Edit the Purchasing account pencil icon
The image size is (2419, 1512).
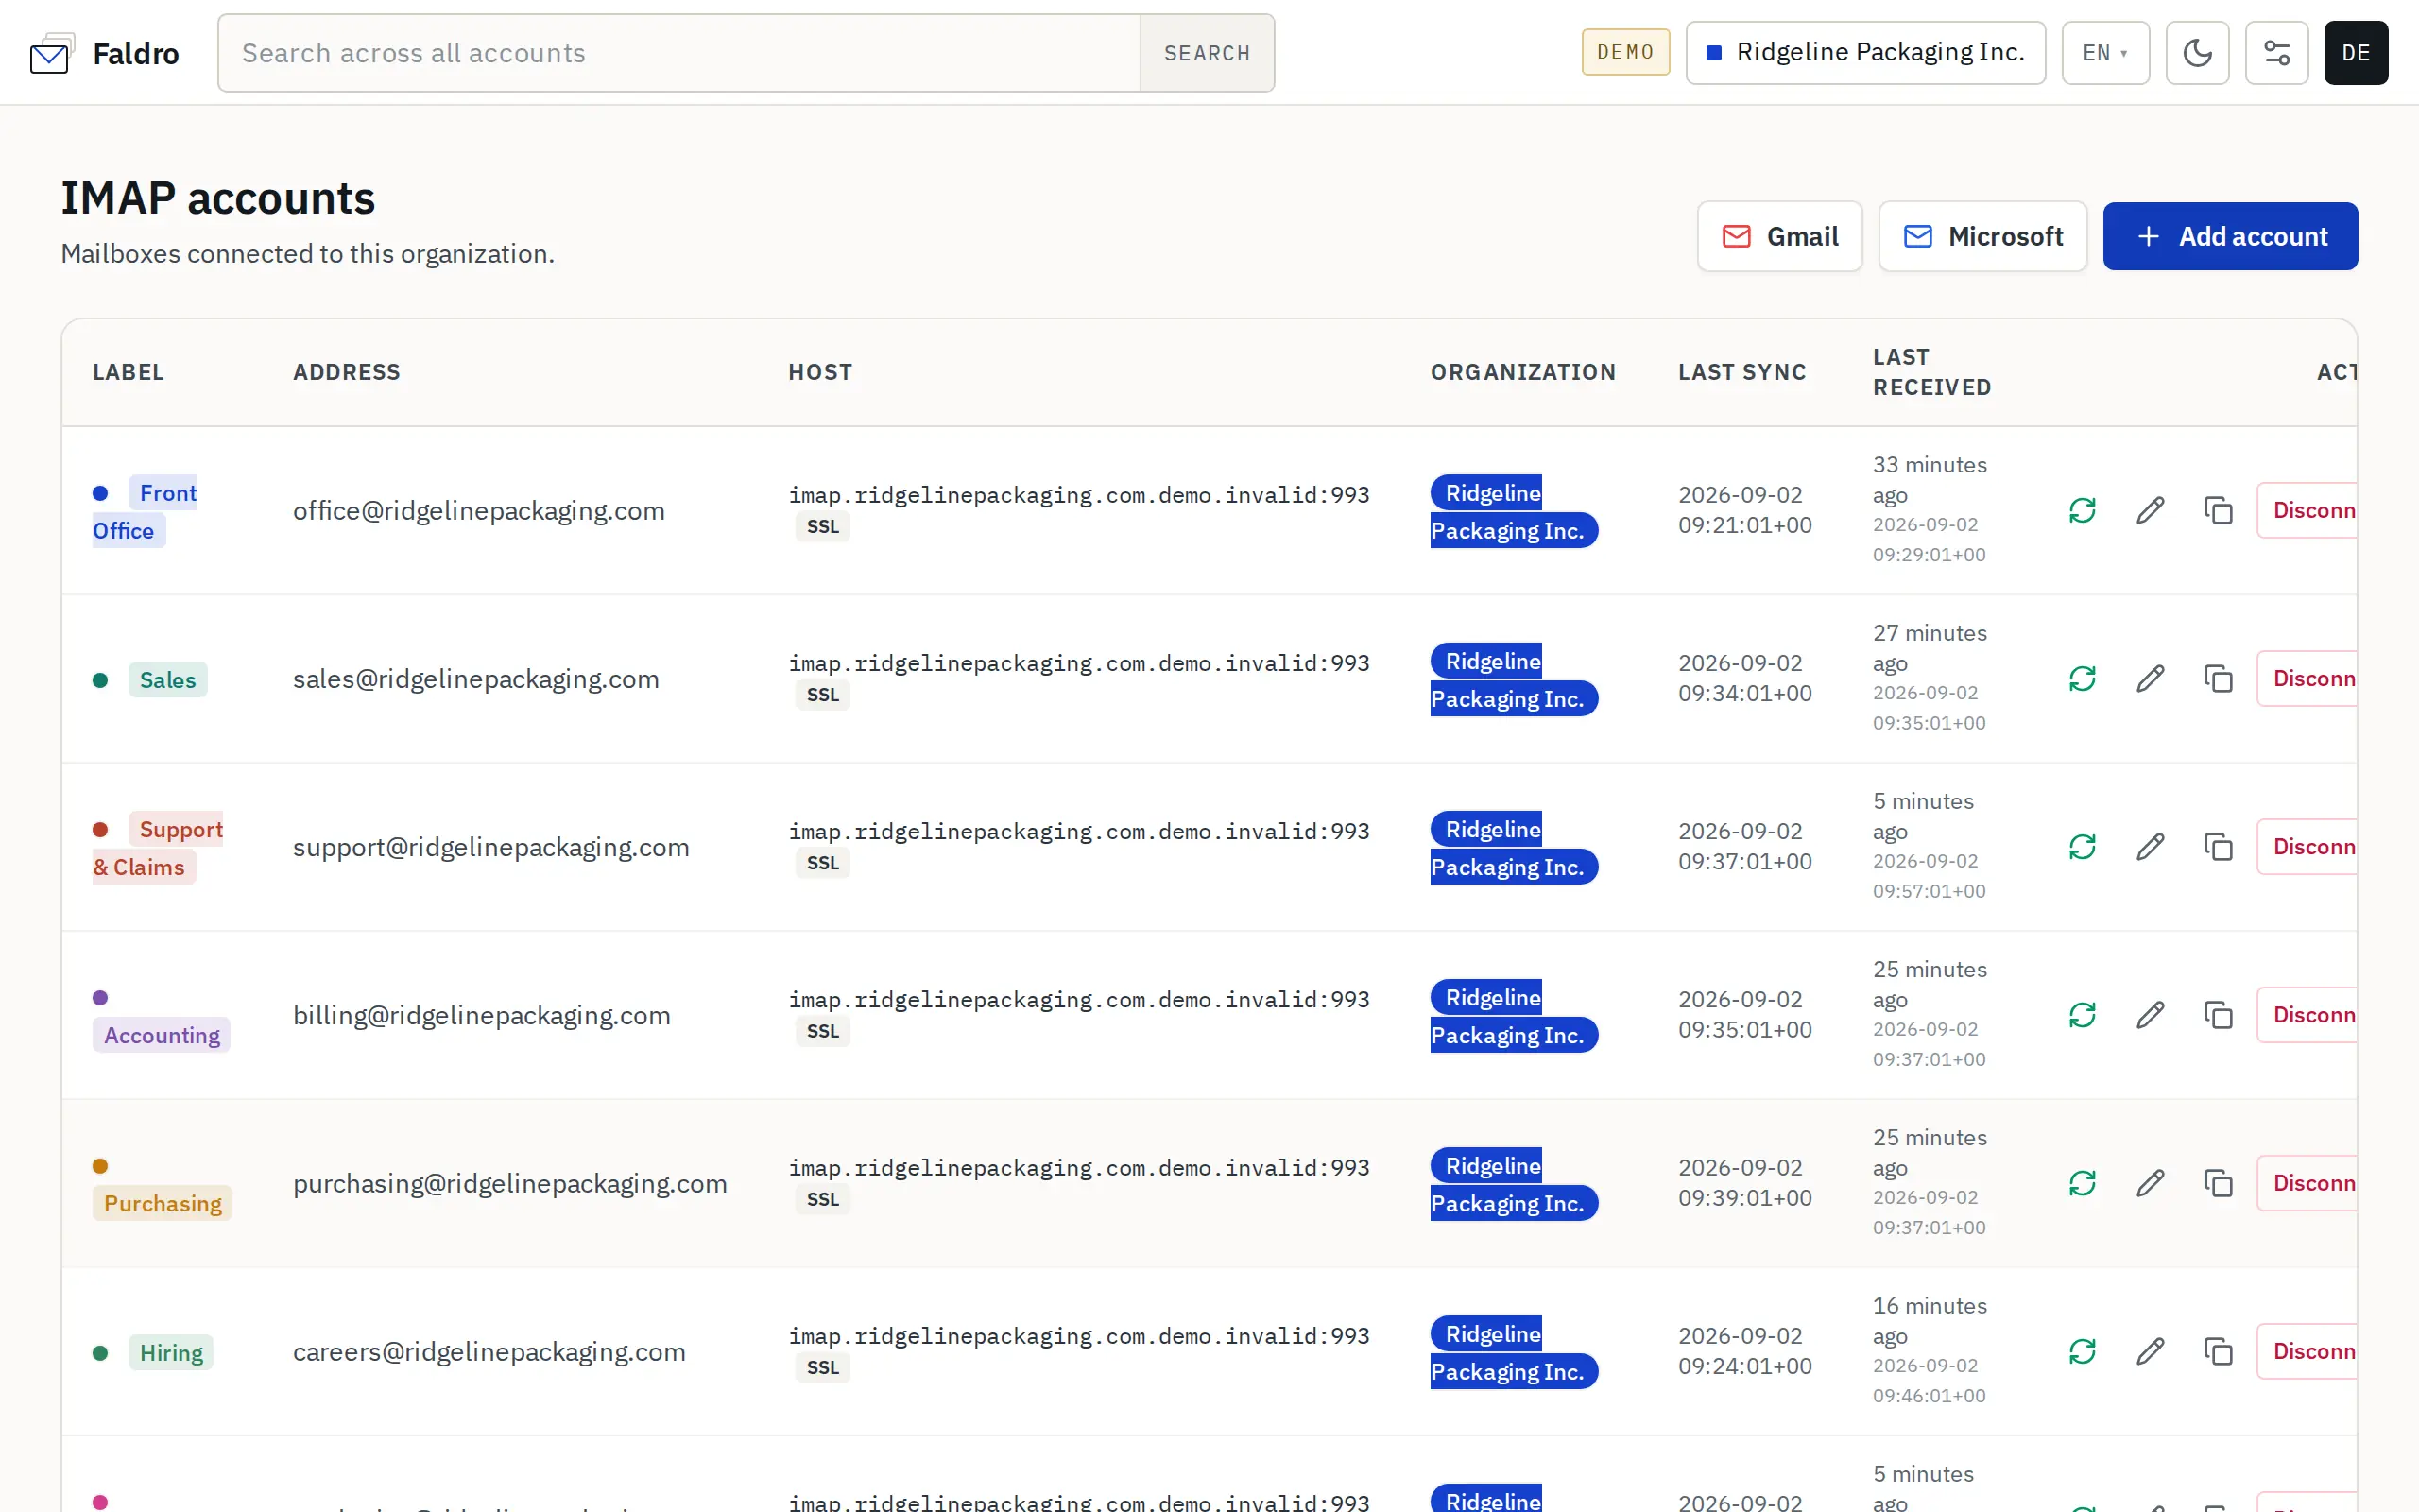2150,1183
